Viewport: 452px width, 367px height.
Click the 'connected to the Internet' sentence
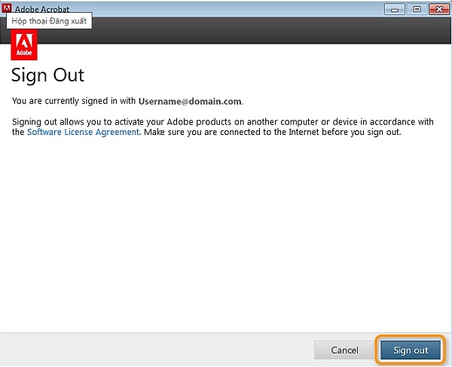click(x=273, y=132)
